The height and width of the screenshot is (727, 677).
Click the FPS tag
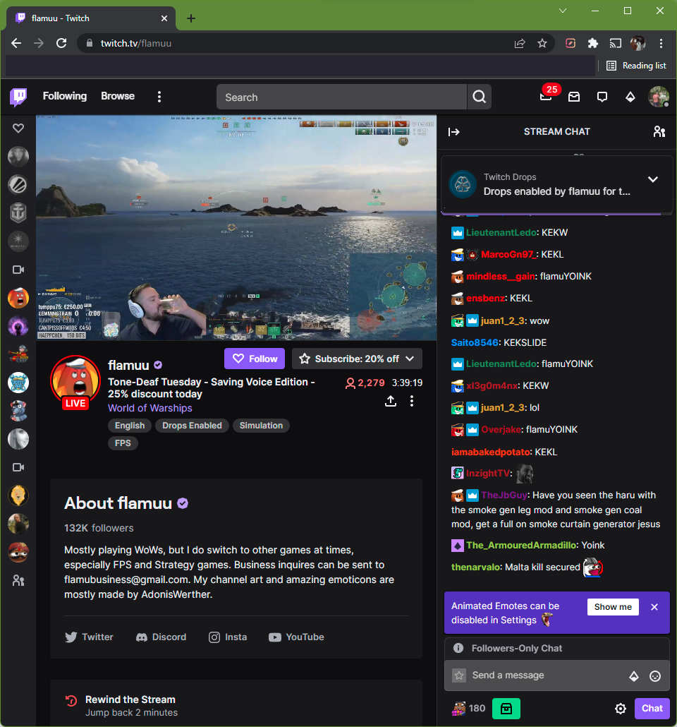pyautogui.click(x=123, y=443)
